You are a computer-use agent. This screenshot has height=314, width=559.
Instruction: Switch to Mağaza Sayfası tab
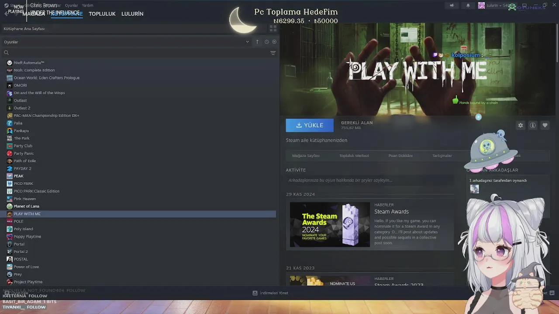pyautogui.click(x=306, y=156)
